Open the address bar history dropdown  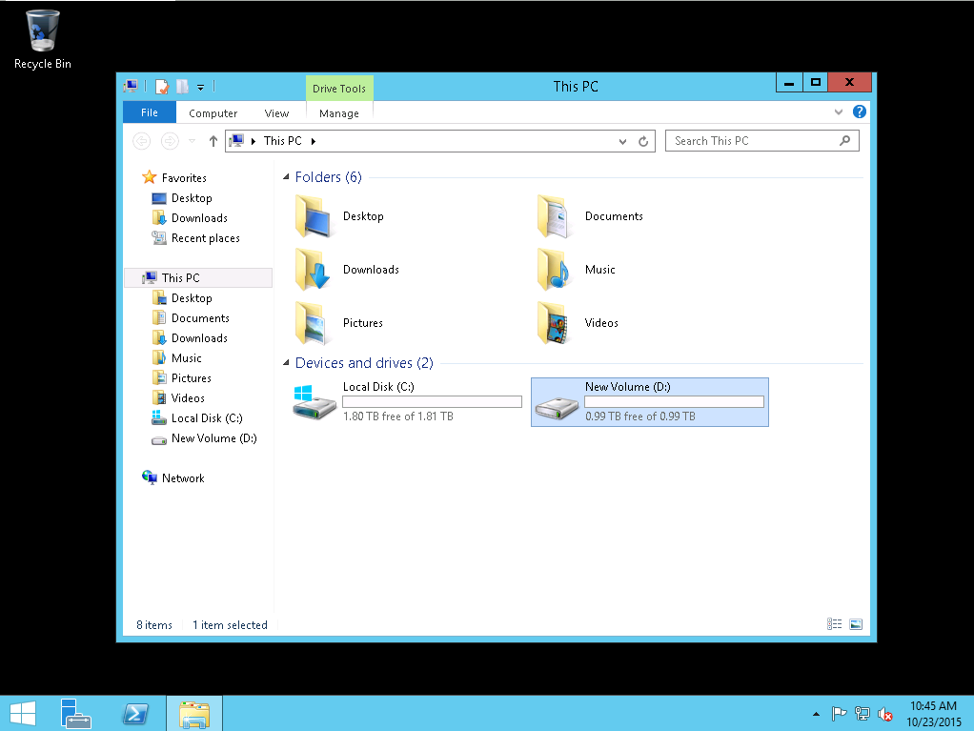point(622,141)
